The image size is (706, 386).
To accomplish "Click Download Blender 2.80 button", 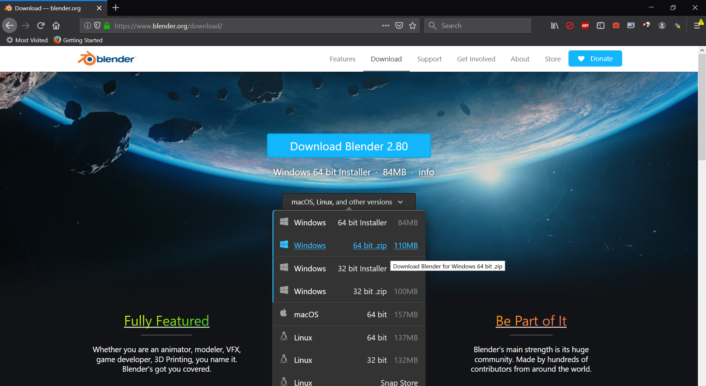I will click(349, 146).
